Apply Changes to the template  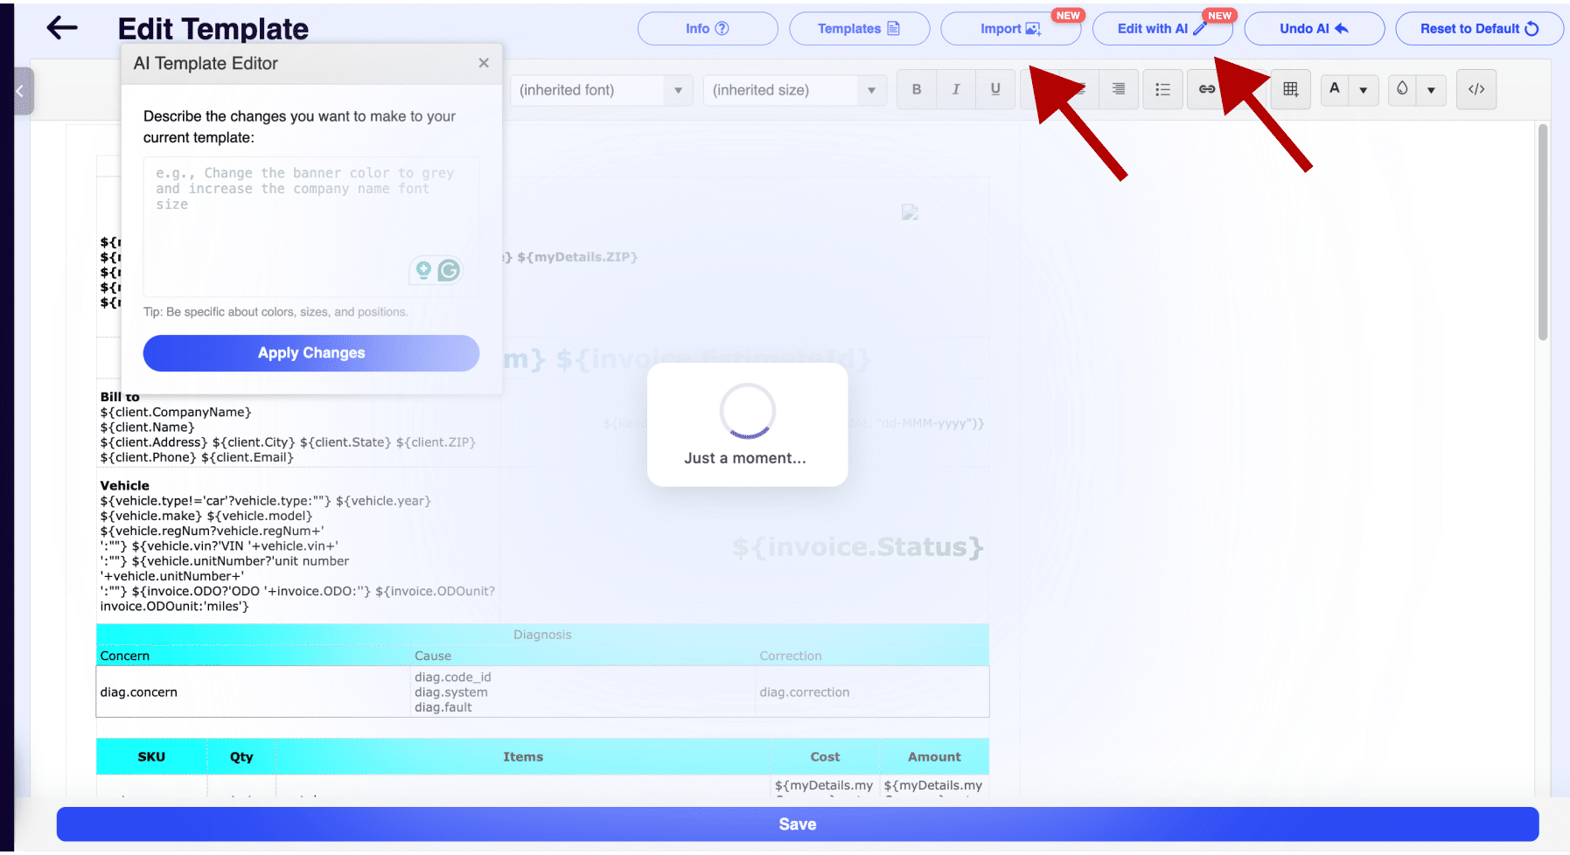point(311,353)
